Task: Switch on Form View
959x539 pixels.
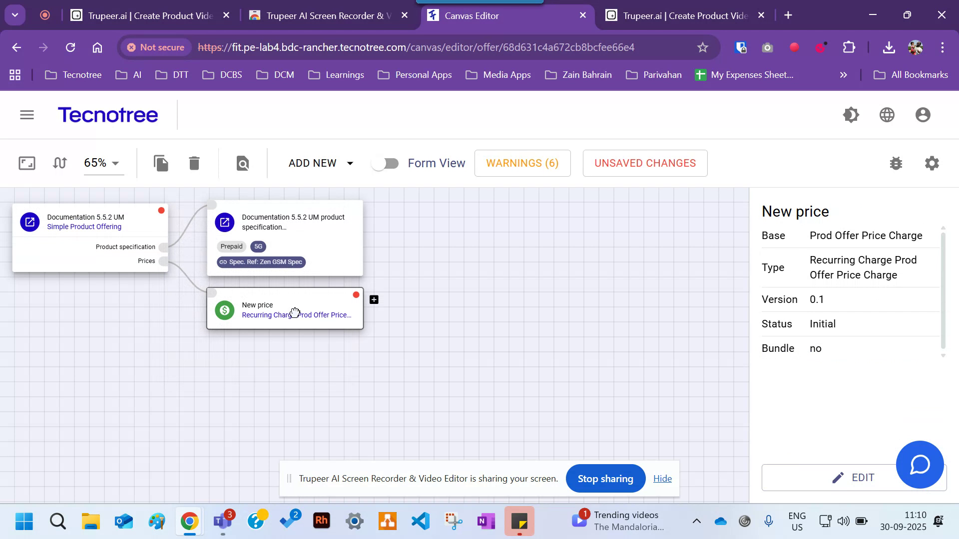Action: click(x=385, y=163)
